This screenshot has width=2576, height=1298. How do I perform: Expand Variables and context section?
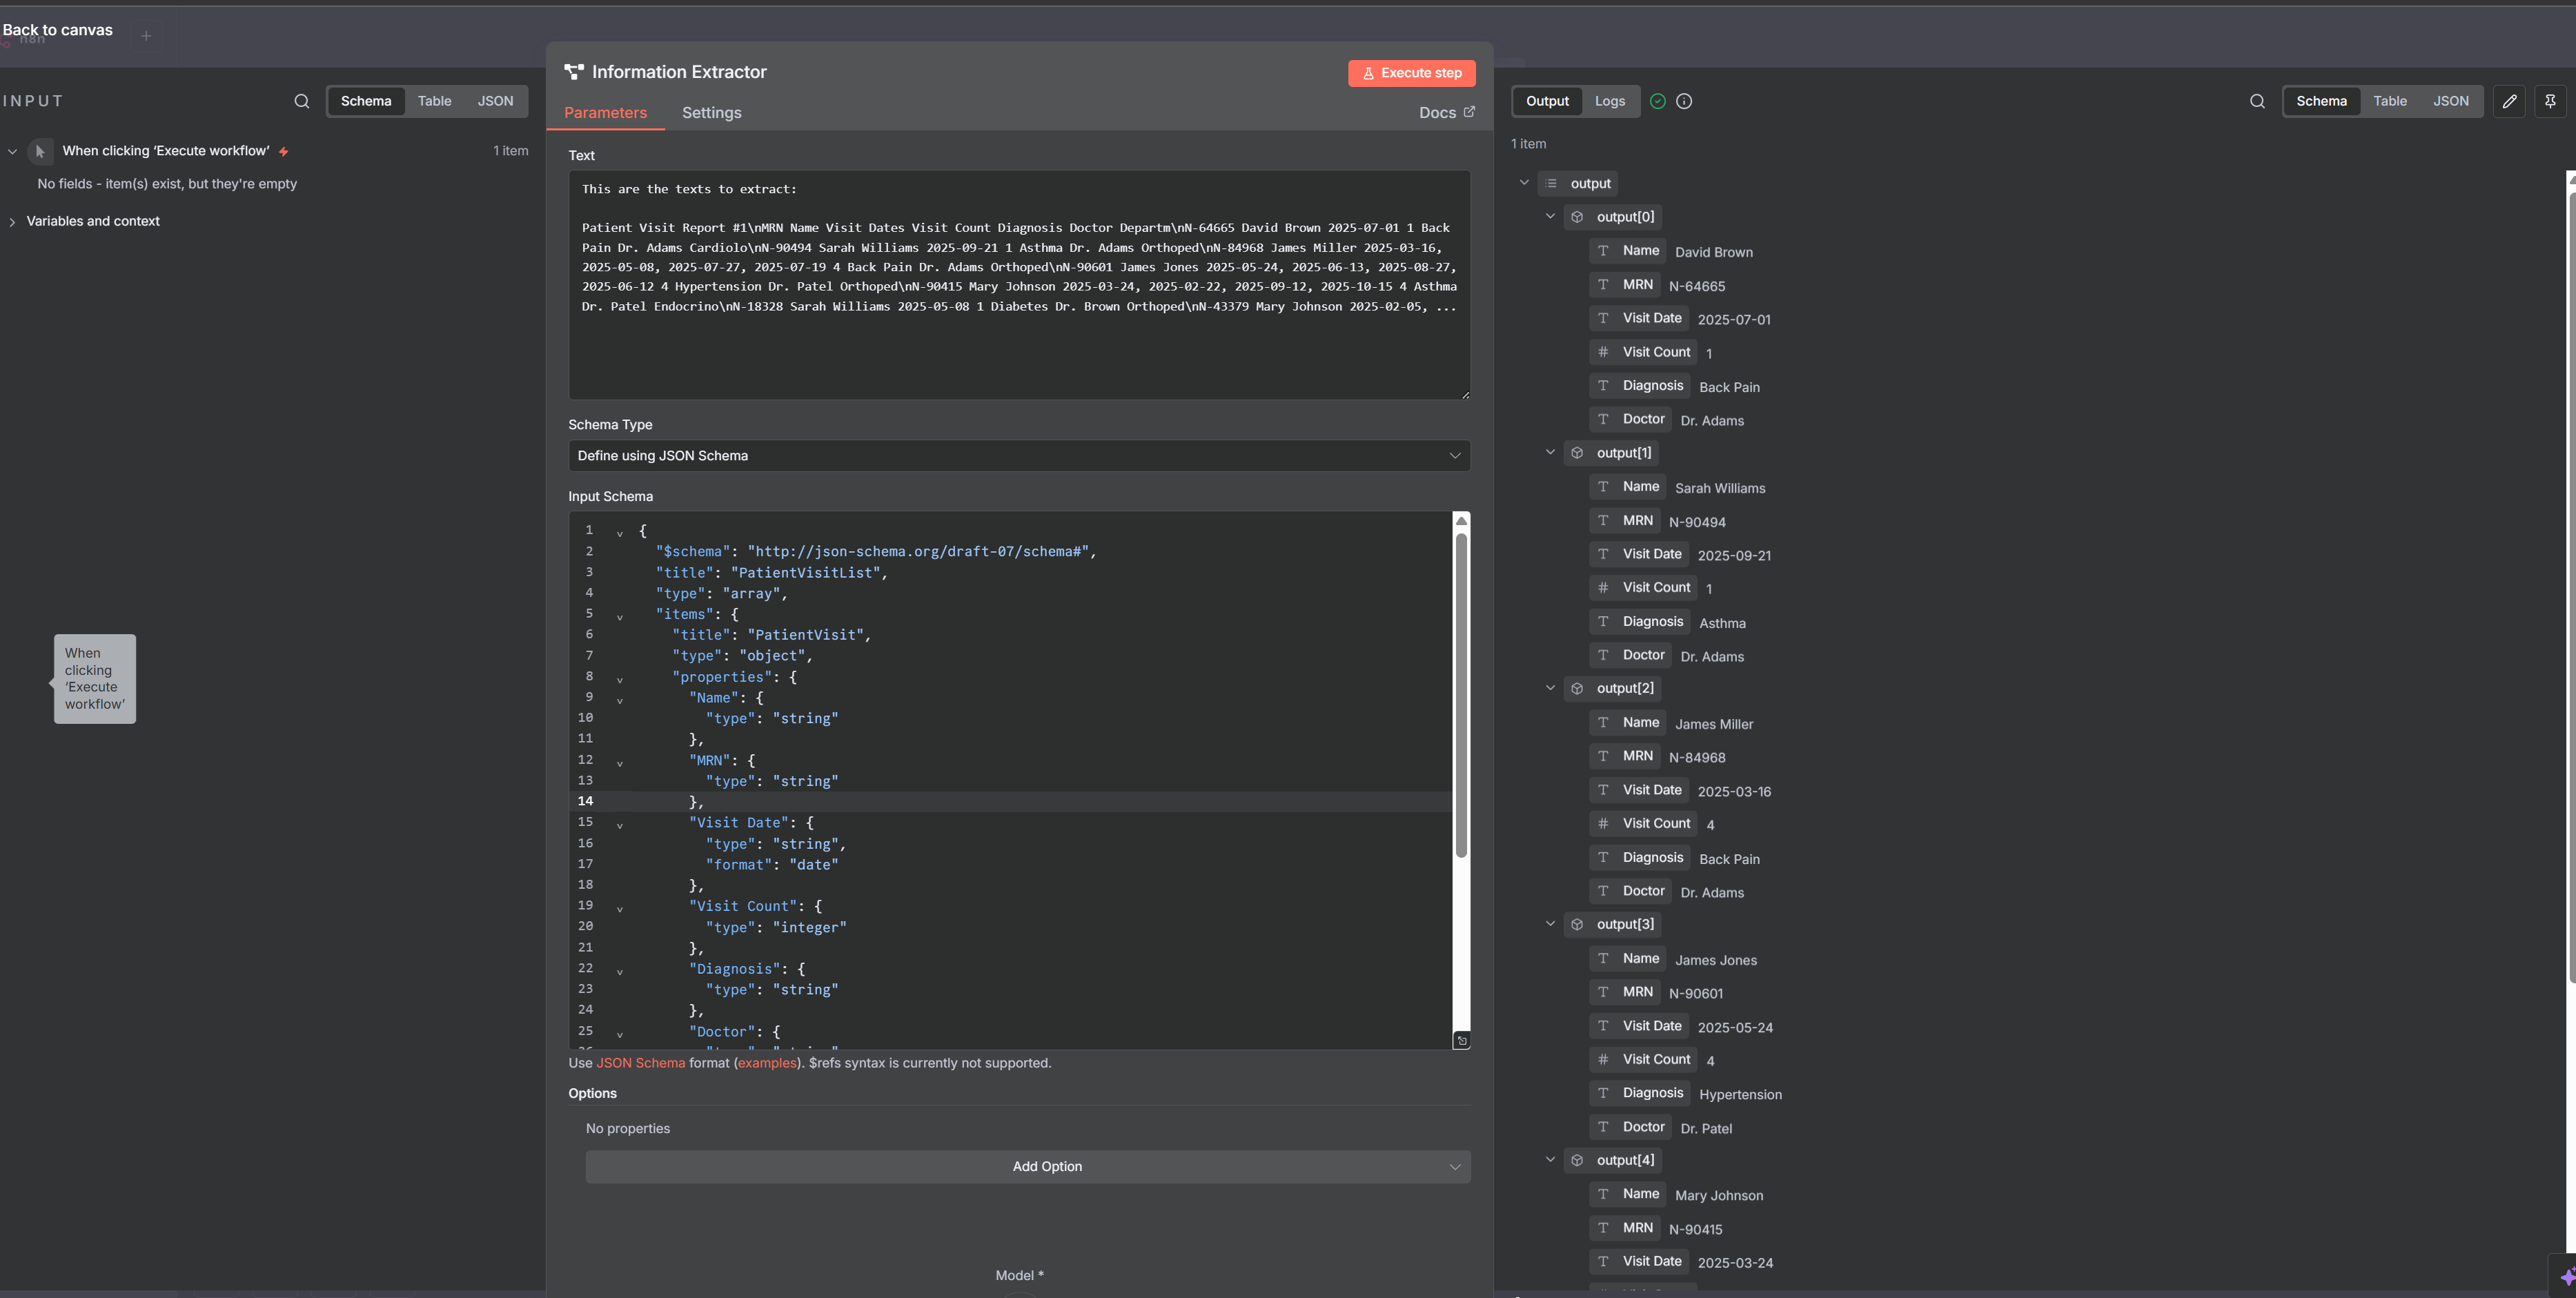[13, 222]
